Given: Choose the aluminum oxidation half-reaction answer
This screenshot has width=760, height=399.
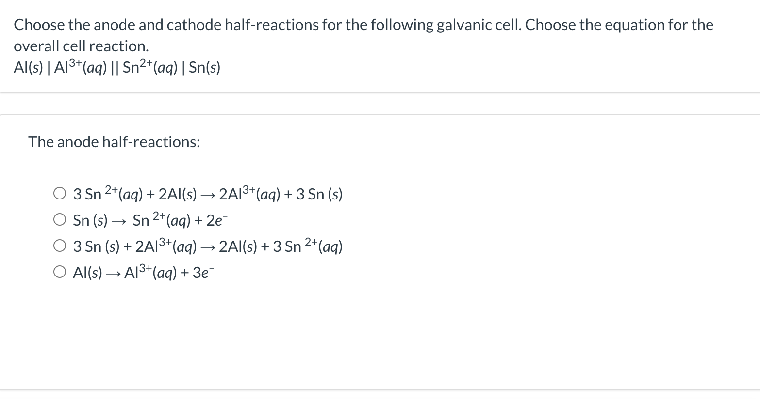Looking at the screenshot, I should 59,272.
